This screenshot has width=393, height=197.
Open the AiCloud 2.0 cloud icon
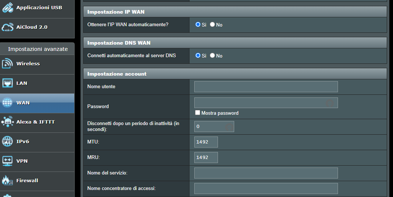point(8,27)
